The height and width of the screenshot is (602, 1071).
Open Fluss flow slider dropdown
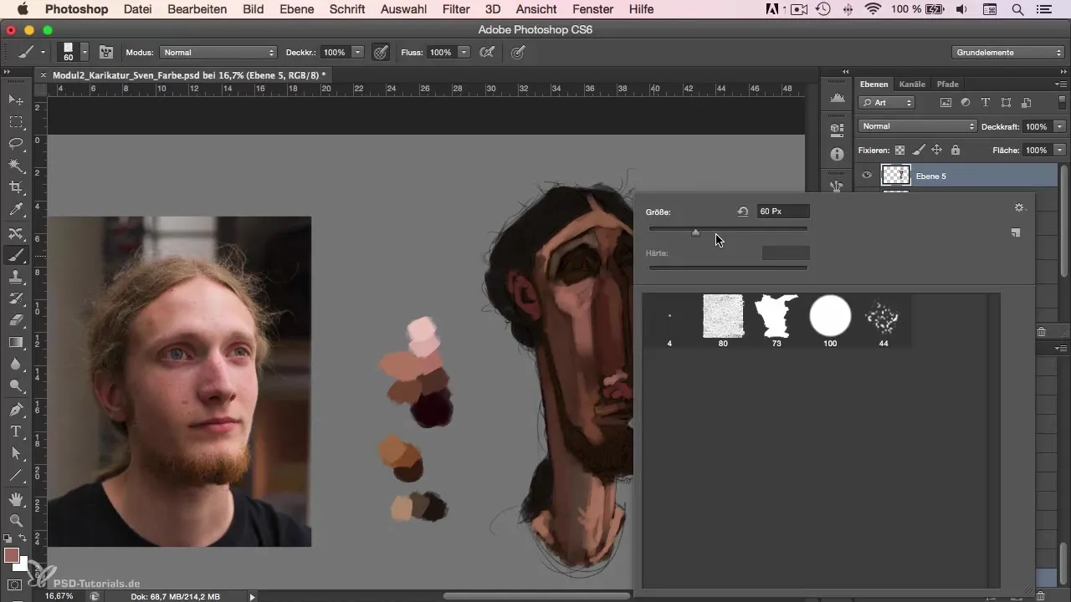tap(464, 52)
